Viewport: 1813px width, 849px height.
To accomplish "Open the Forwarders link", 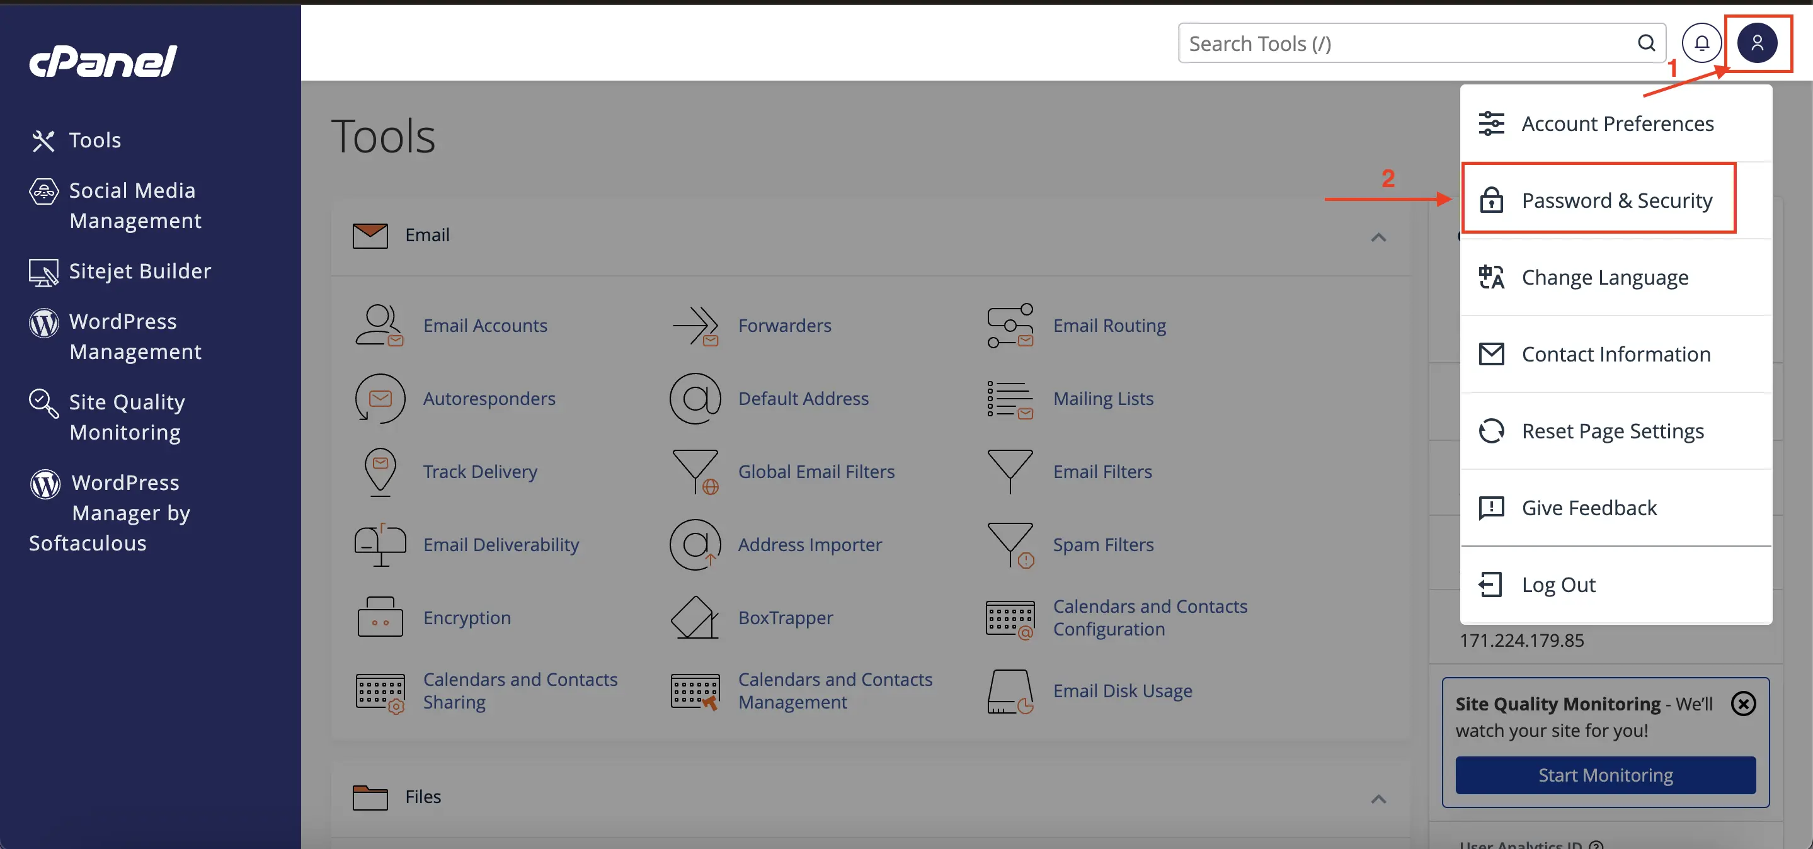I will 785,326.
